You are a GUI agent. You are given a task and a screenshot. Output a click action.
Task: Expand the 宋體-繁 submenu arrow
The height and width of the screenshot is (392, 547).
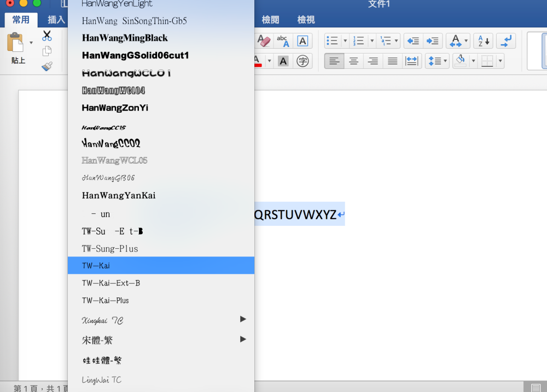pos(243,339)
